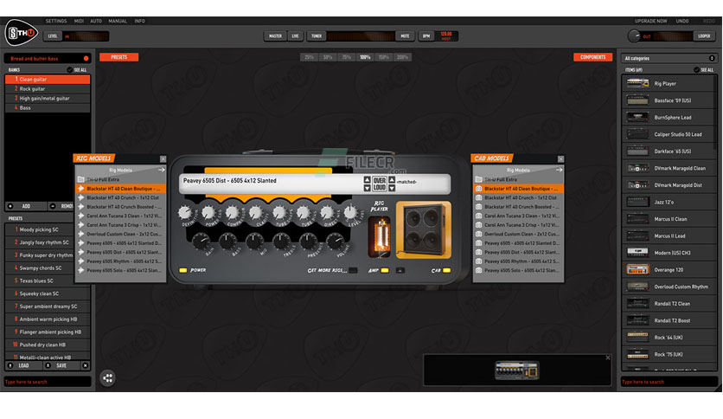
Task: Click the glowing tube amp image
Action: [x=380, y=237]
